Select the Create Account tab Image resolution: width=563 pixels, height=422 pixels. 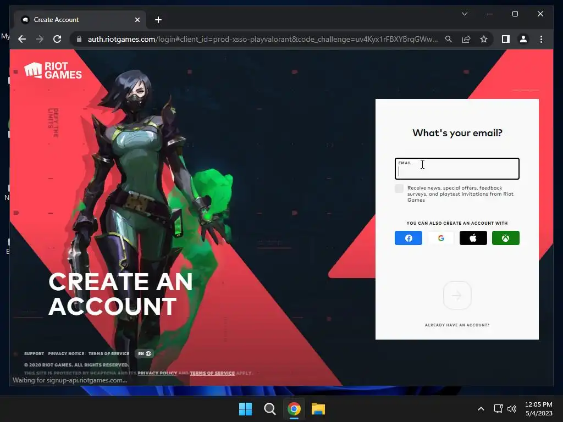[80, 20]
